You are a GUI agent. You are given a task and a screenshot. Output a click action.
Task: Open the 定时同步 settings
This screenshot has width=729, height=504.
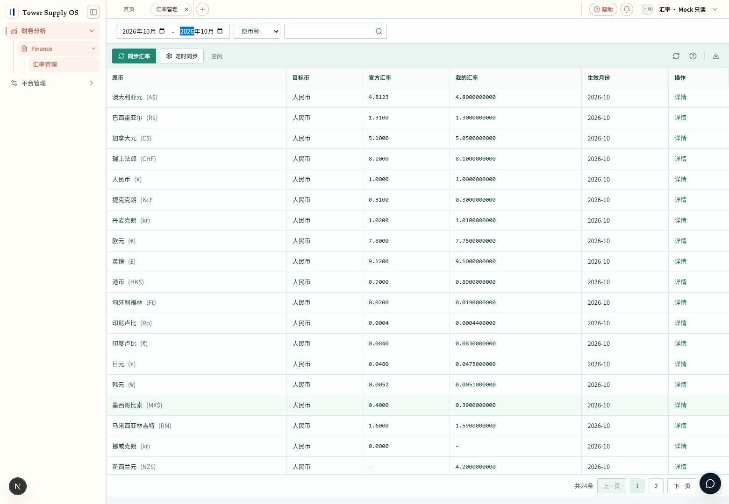[x=182, y=56]
